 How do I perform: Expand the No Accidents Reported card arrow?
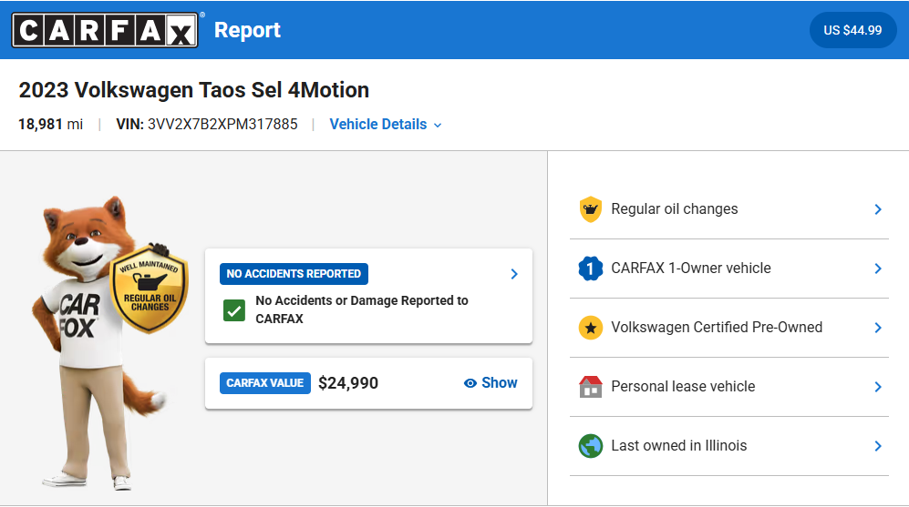514,274
